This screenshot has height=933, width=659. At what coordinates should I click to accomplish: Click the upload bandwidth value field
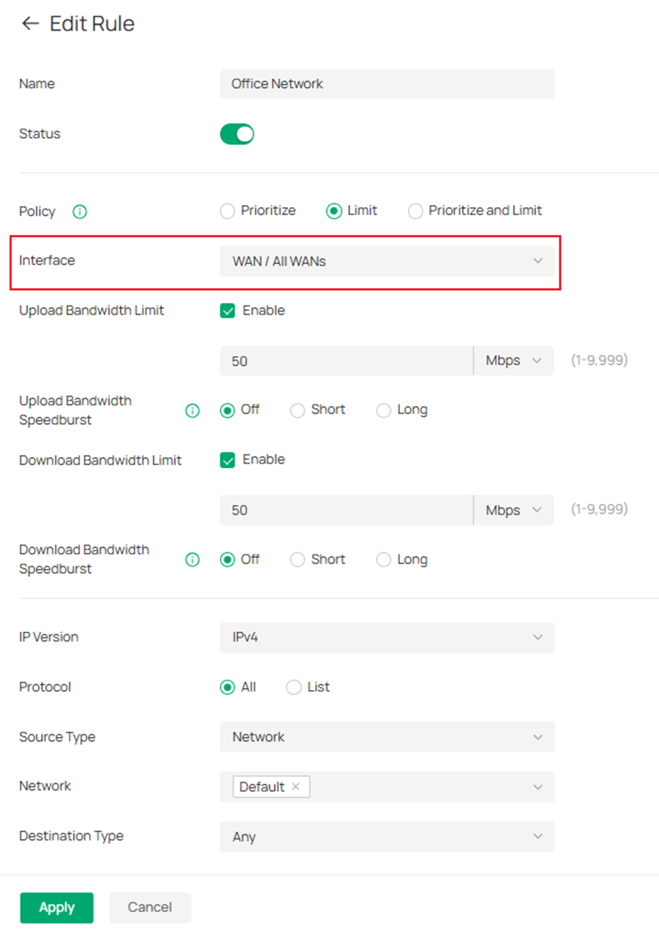346,361
